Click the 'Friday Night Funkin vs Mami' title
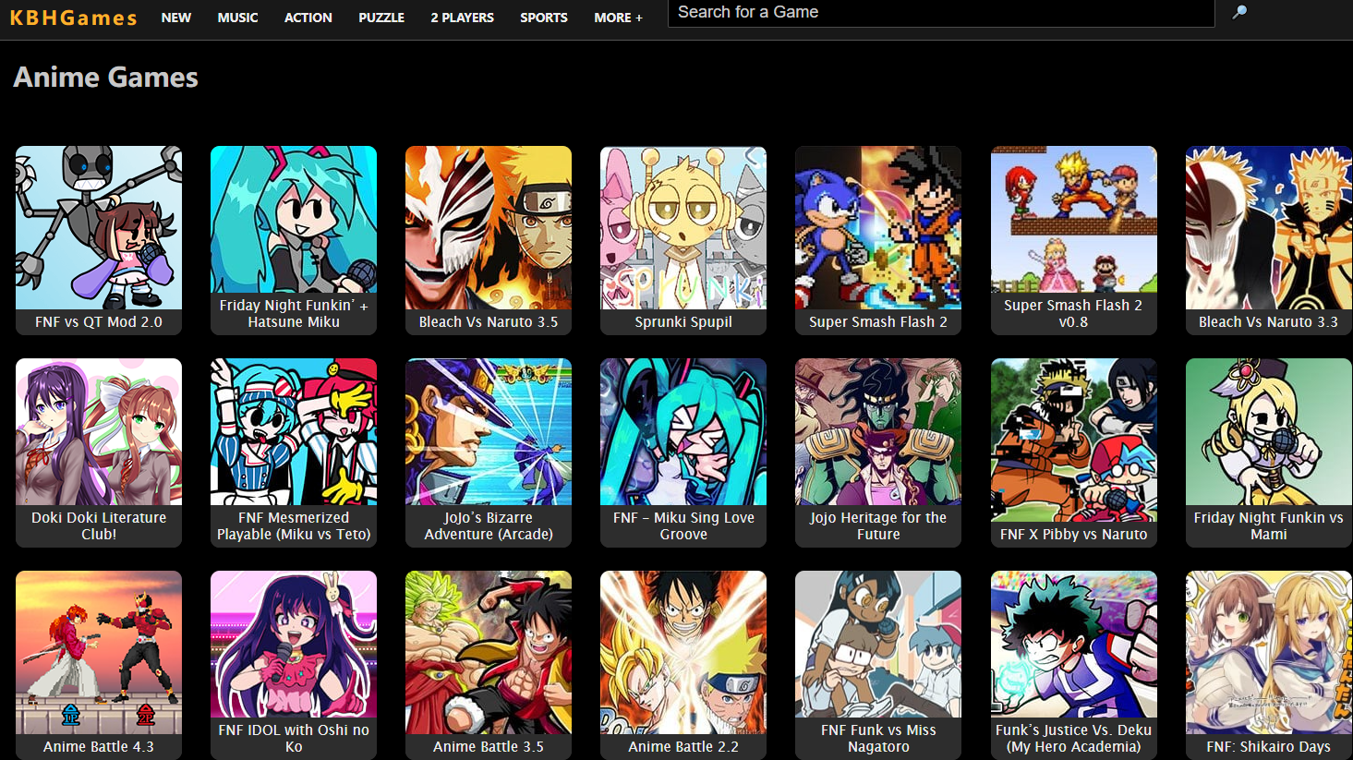Viewport: 1353px width, 760px height. [x=1269, y=526]
